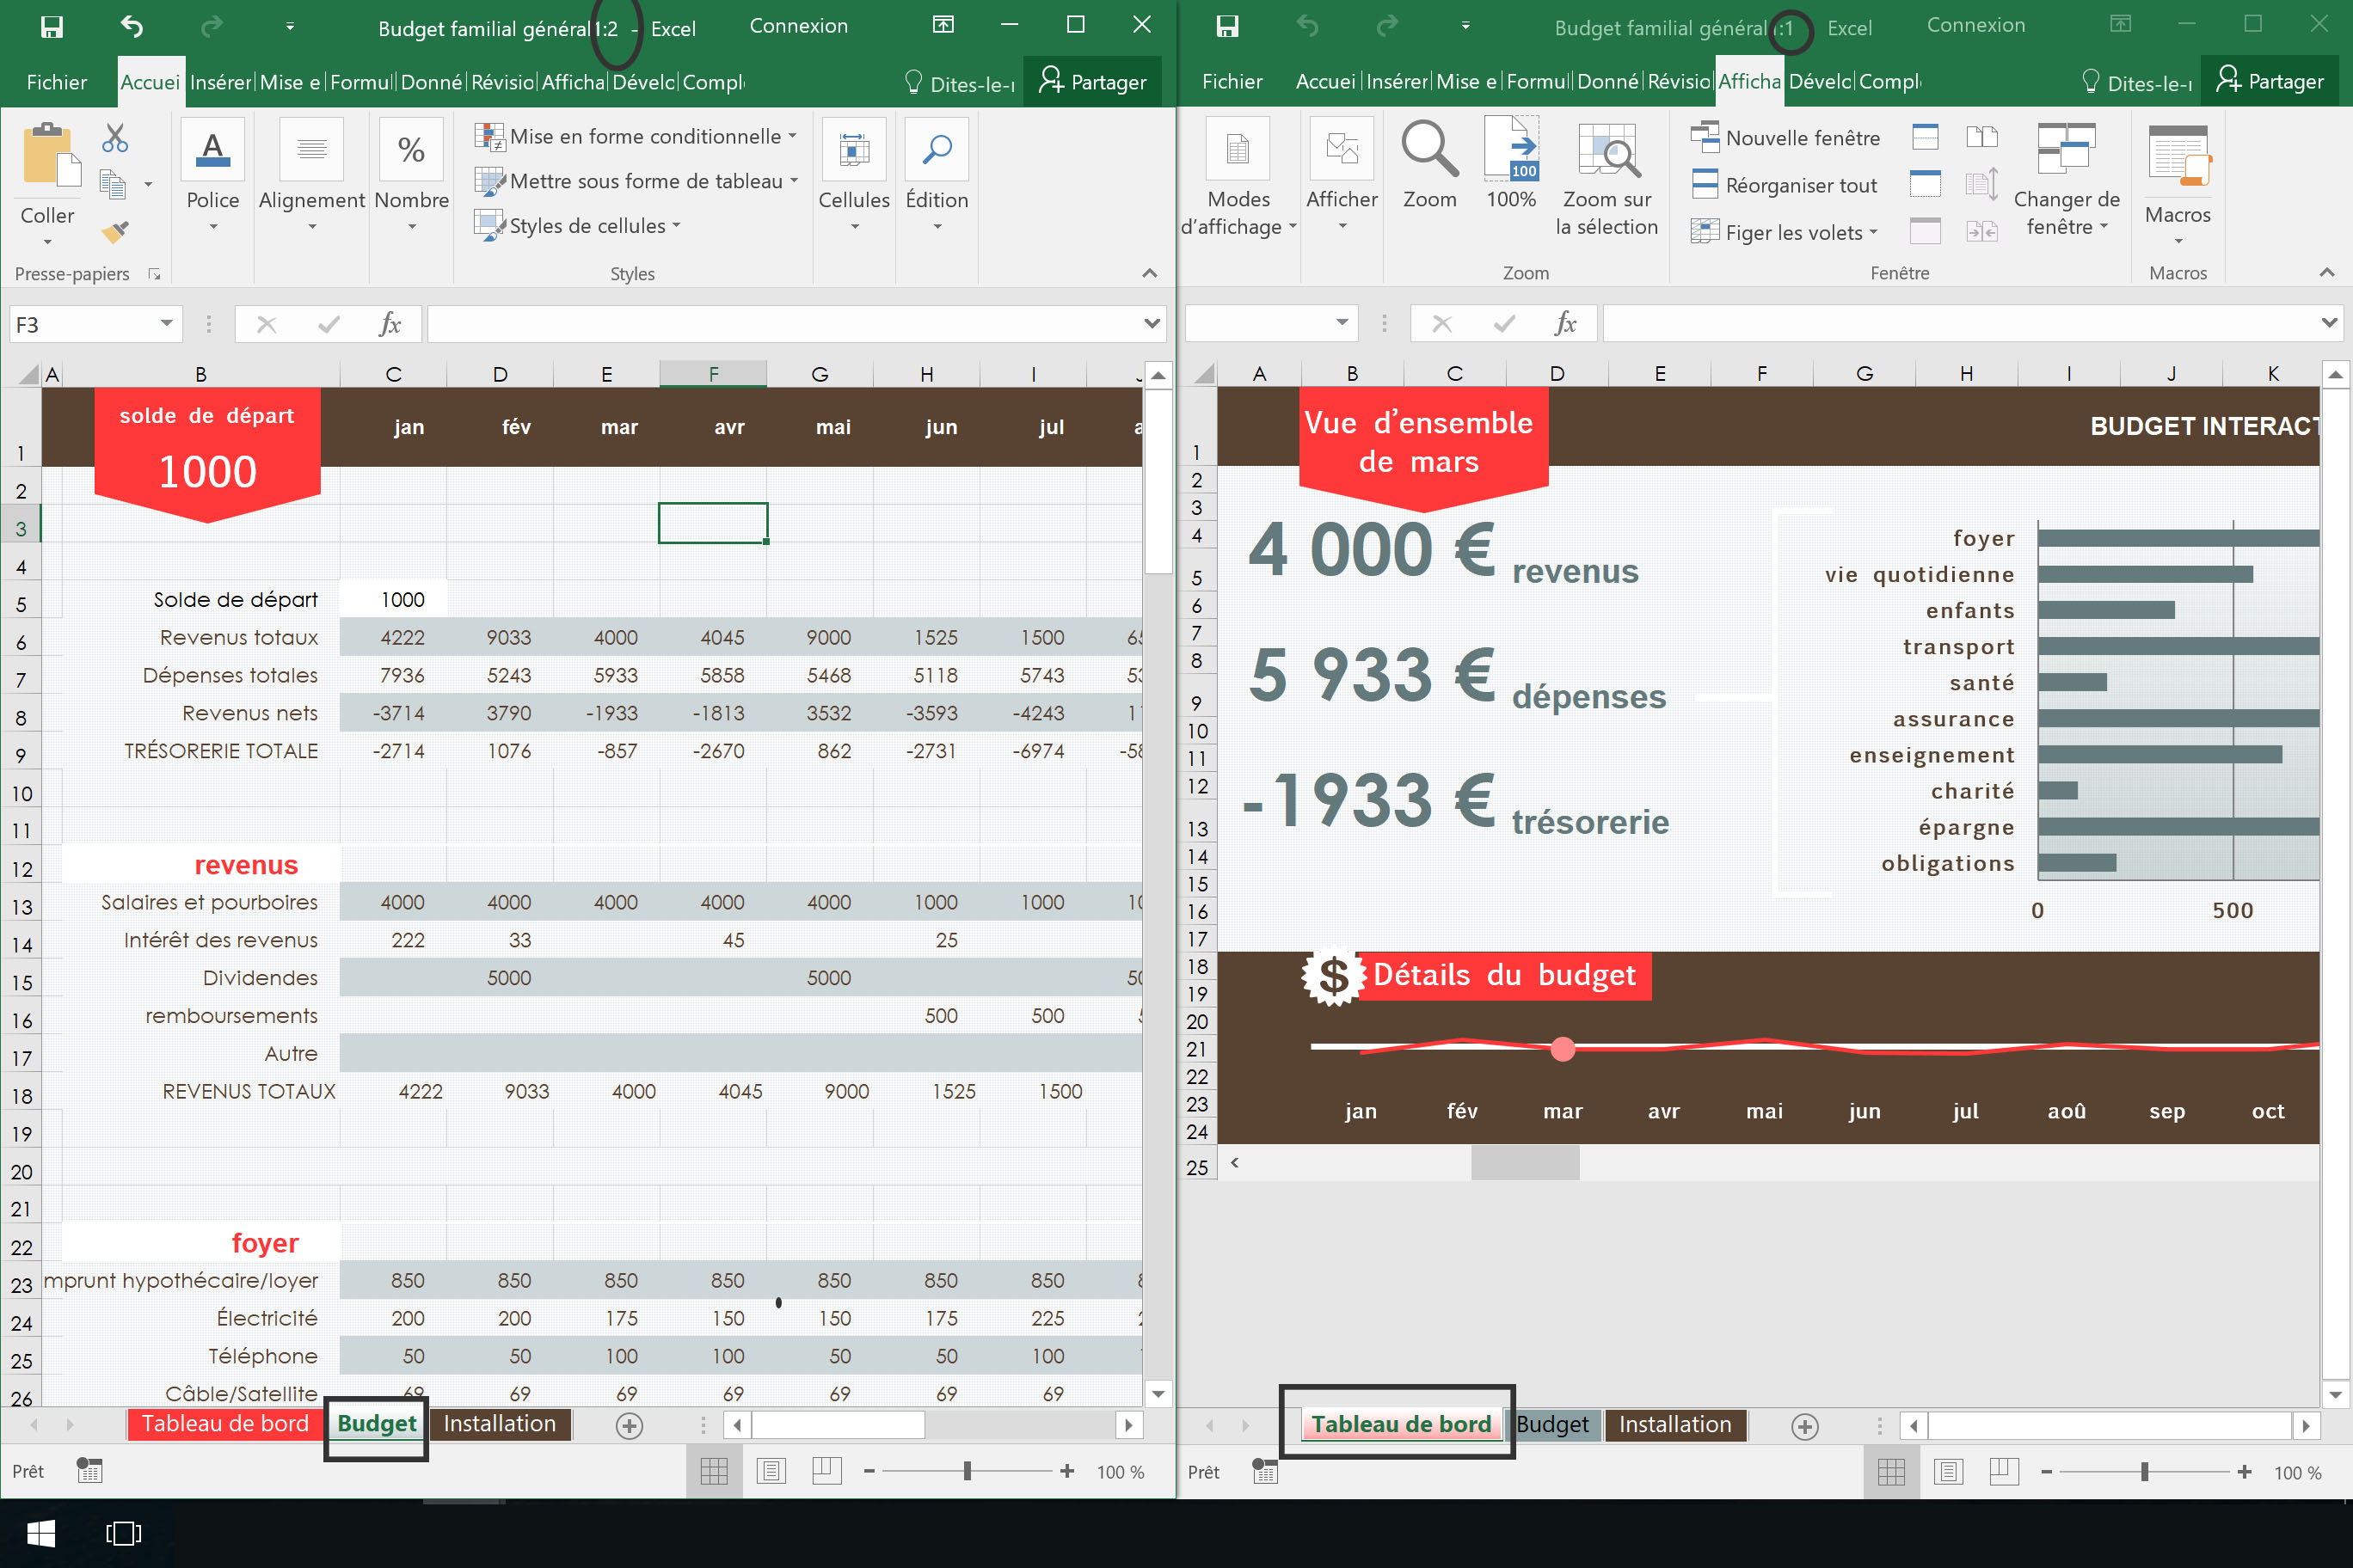Click Windows Task View icon
Viewport: 2353px width, 1568px height.
(x=123, y=1533)
